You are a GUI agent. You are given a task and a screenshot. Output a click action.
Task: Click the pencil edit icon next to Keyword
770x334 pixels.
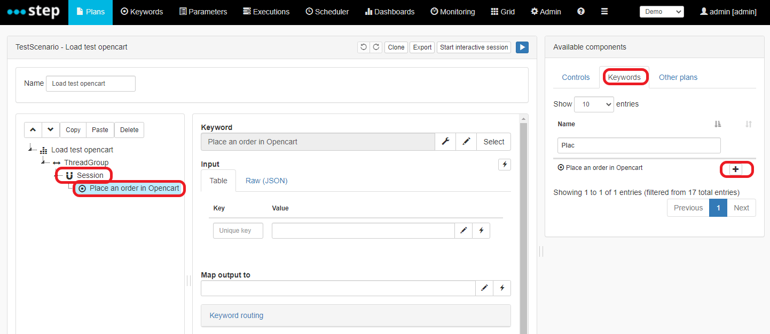click(x=466, y=141)
